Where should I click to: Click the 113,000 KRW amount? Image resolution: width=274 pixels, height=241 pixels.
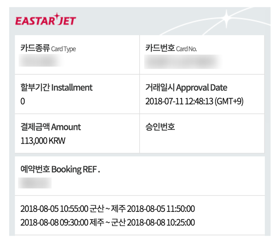coord(43,141)
